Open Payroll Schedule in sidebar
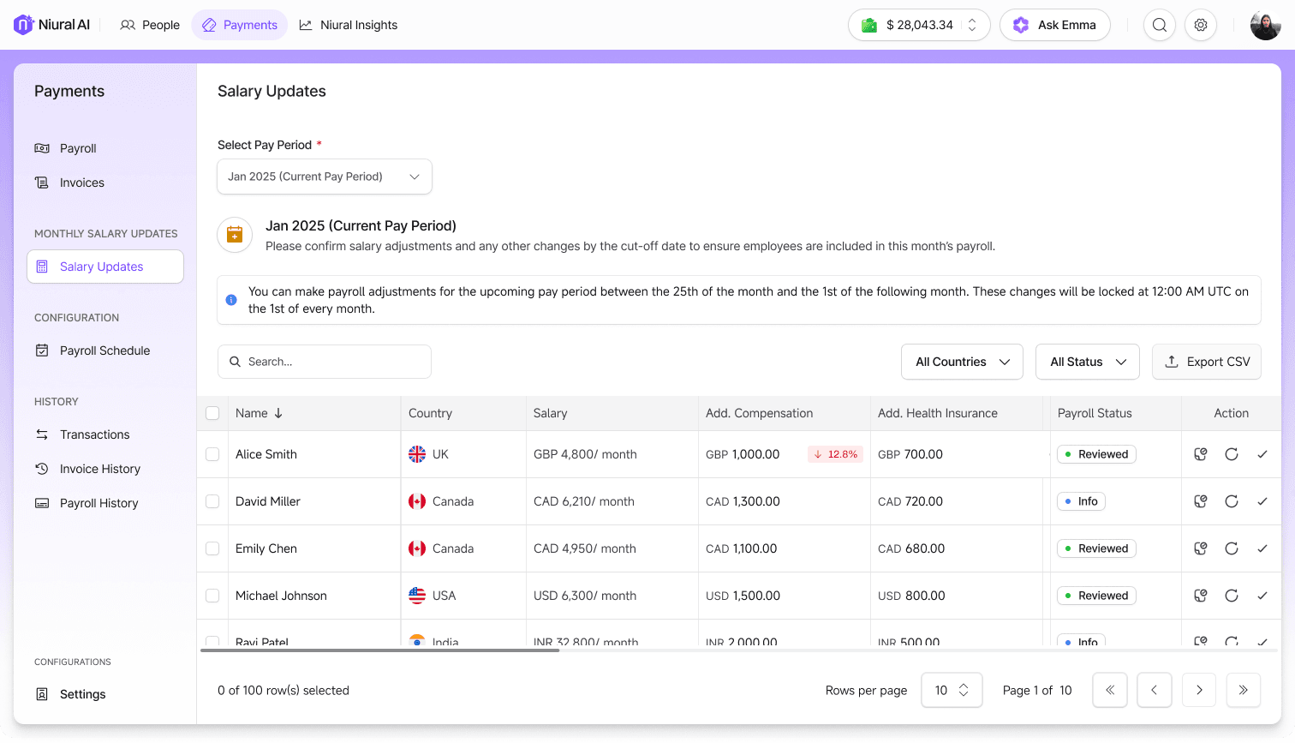This screenshot has height=743, width=1295. [104, 351]
